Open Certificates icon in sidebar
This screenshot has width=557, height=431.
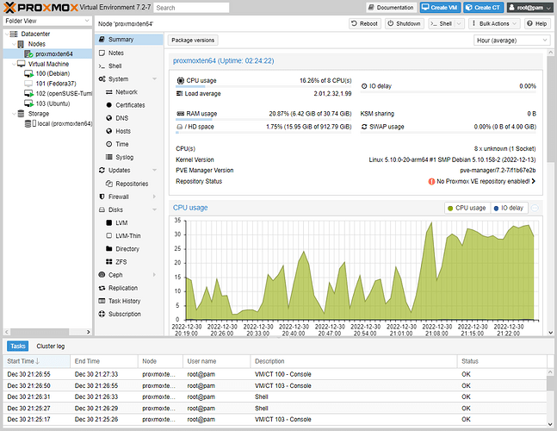[109, 105]
